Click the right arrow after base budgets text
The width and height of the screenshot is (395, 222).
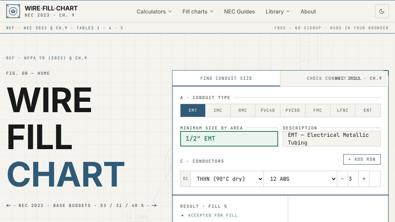point(154,205)
